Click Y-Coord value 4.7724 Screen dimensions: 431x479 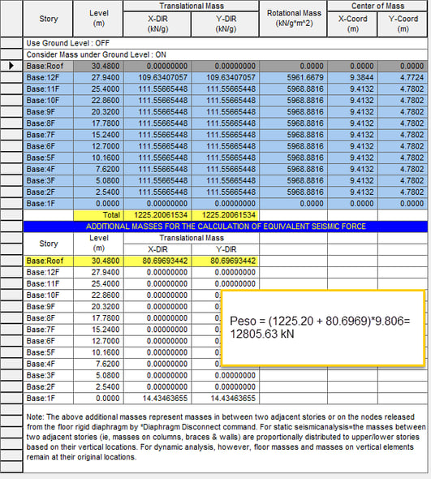(403, 78)
